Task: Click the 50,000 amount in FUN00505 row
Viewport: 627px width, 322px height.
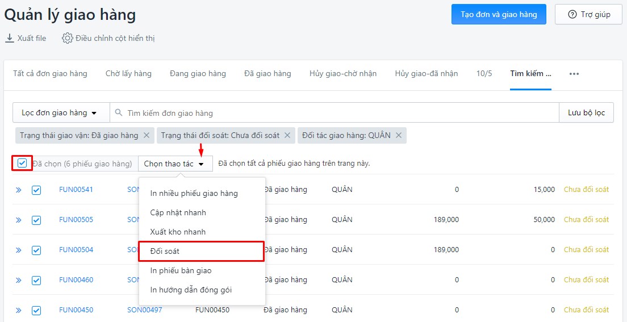Action: [544, 220]
